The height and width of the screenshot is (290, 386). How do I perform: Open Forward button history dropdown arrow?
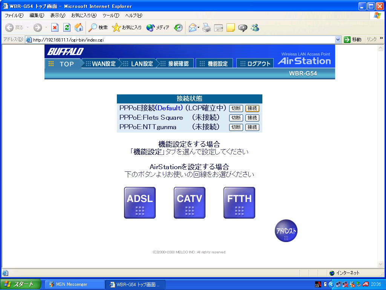pos(46,28)
